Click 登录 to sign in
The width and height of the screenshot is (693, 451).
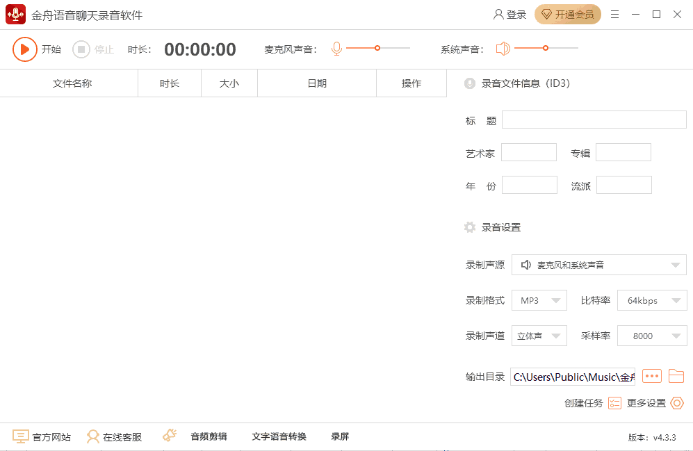click(509, 14)
